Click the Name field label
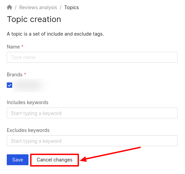The height and width of the screenshot is (174, 185). (13, 47)
